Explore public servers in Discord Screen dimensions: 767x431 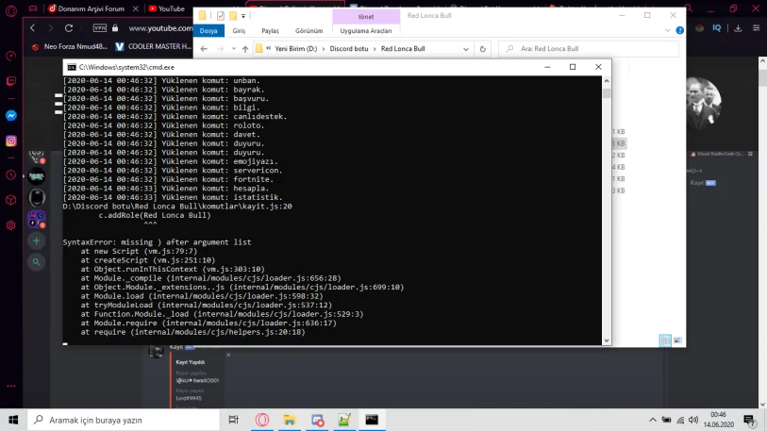pos(36,262)
